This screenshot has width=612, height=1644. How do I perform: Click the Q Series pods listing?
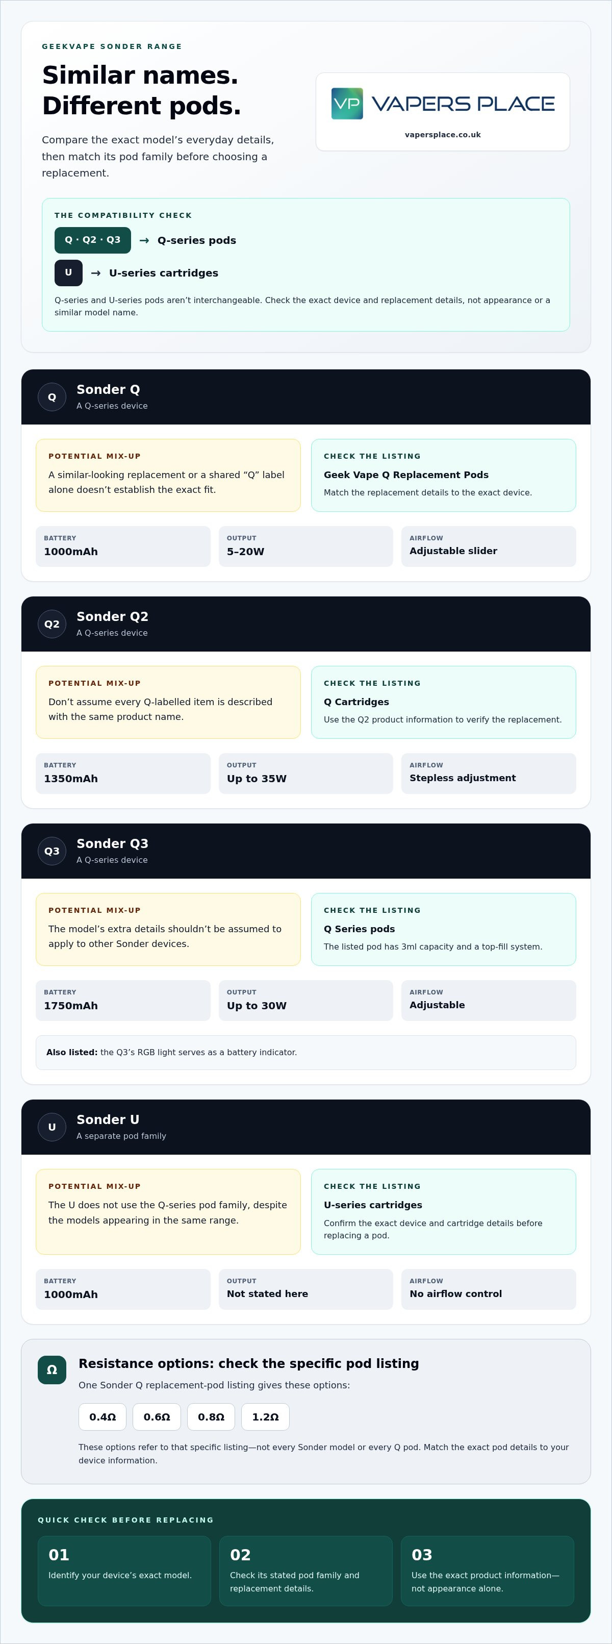(443, 929)
